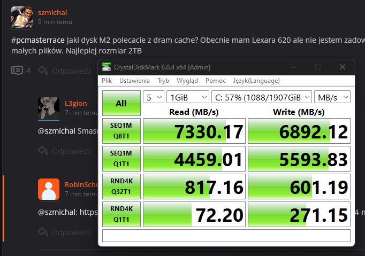
Task: Expand the unit dropdown showing MB/s
Action: point(332,97)
